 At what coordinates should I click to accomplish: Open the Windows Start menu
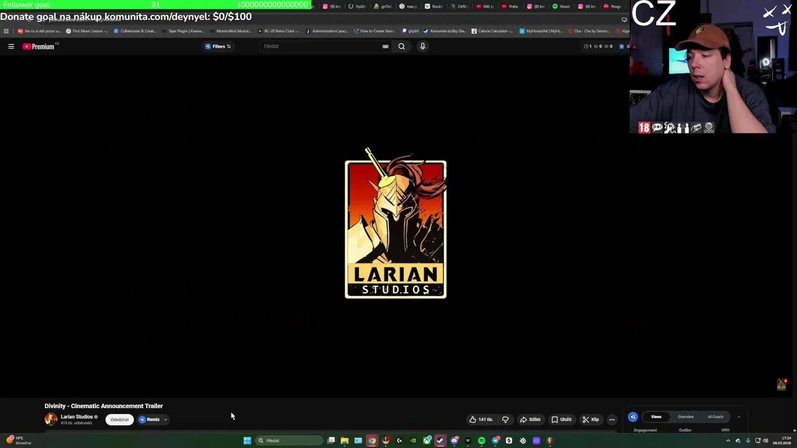click(x=247, y=441)
